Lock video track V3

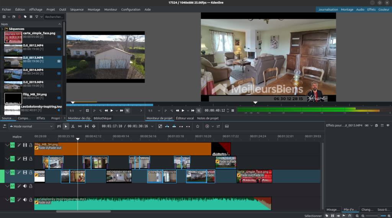(31, 145)
